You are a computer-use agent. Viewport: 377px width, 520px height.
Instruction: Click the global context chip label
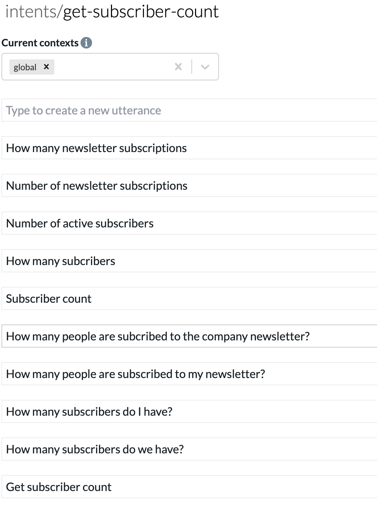tap(25, 67)
